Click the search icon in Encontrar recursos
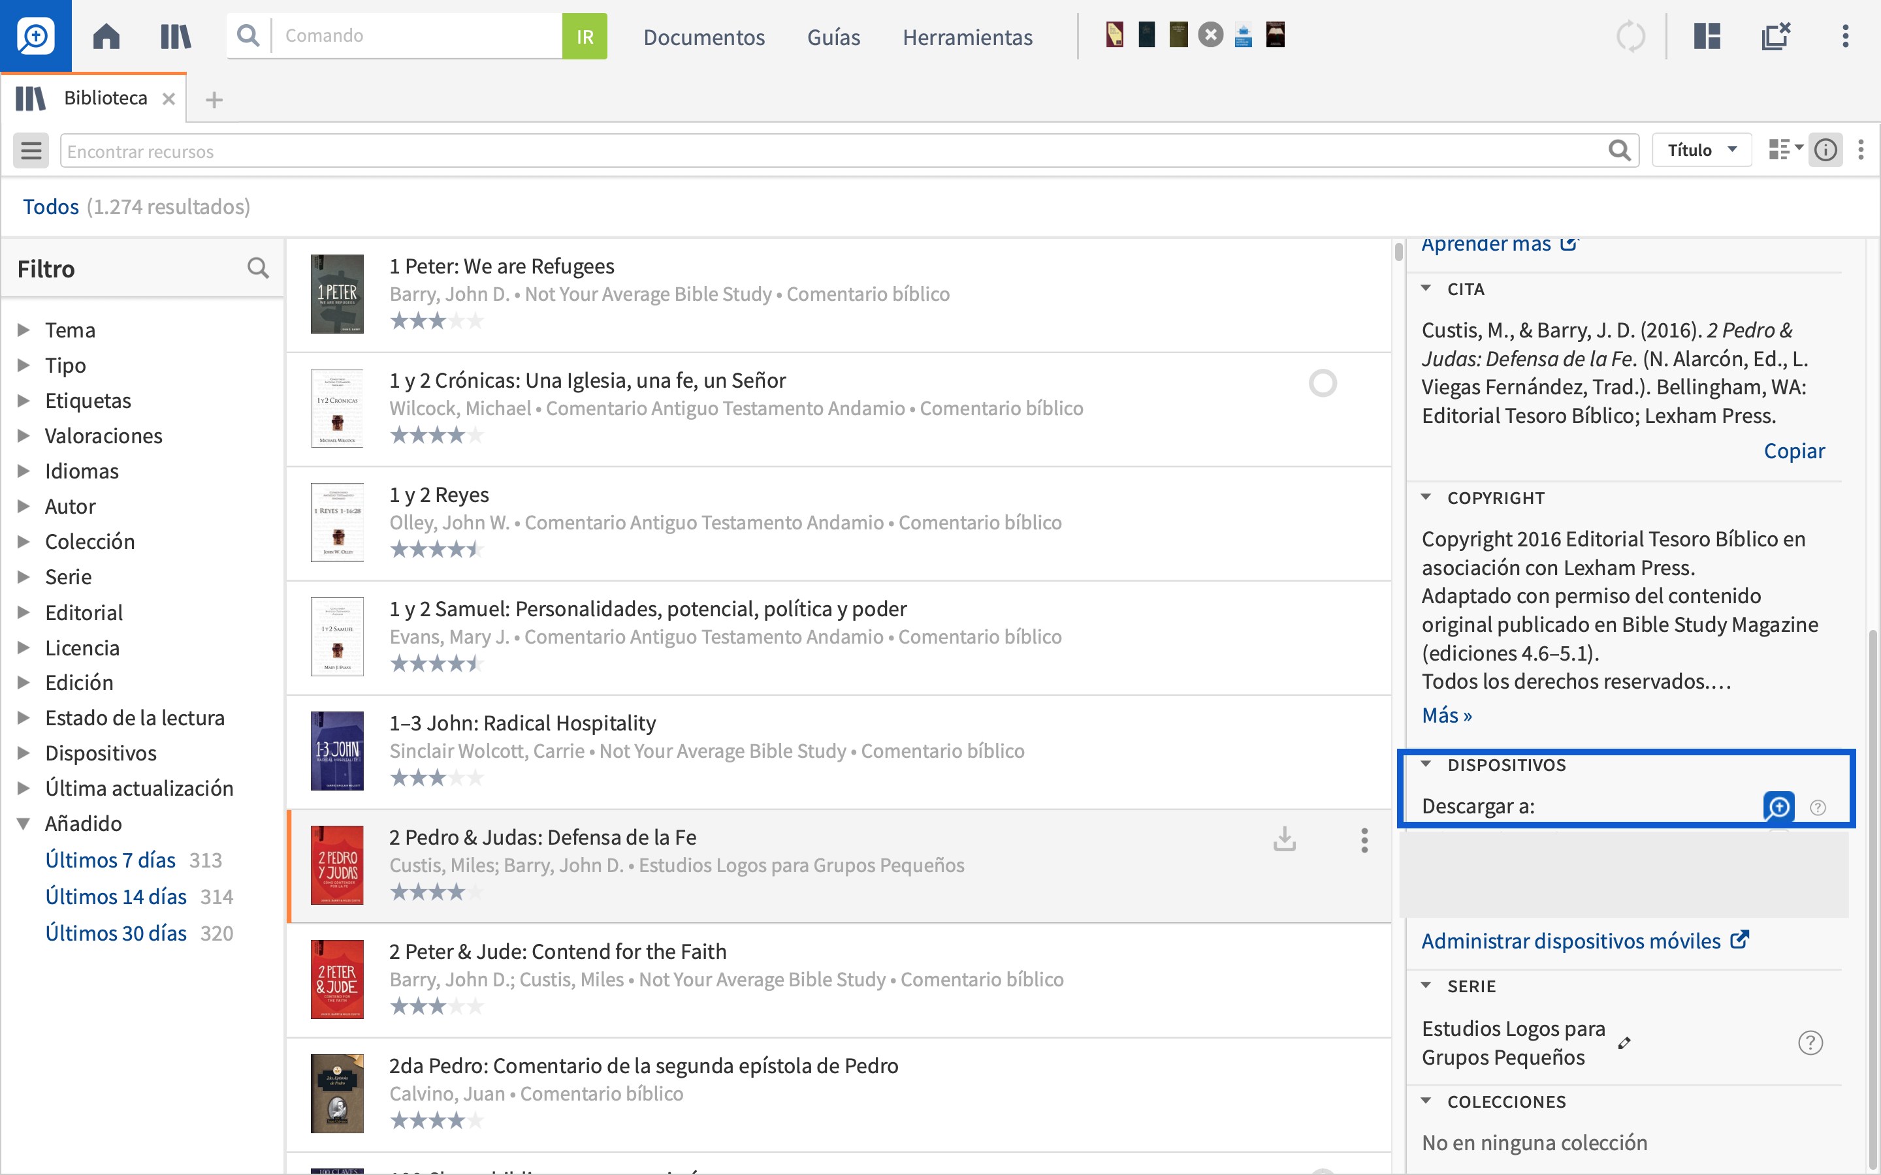 coord(1620,151)
